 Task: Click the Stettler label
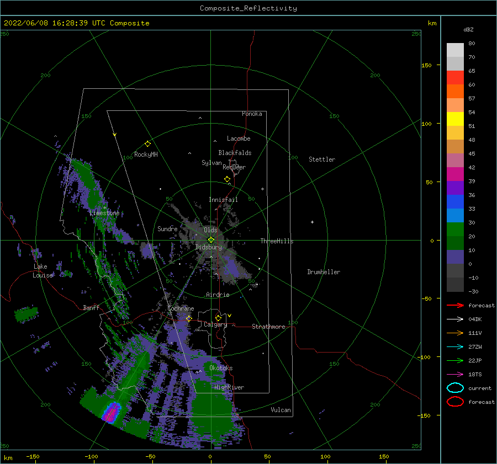coord(322,159)
